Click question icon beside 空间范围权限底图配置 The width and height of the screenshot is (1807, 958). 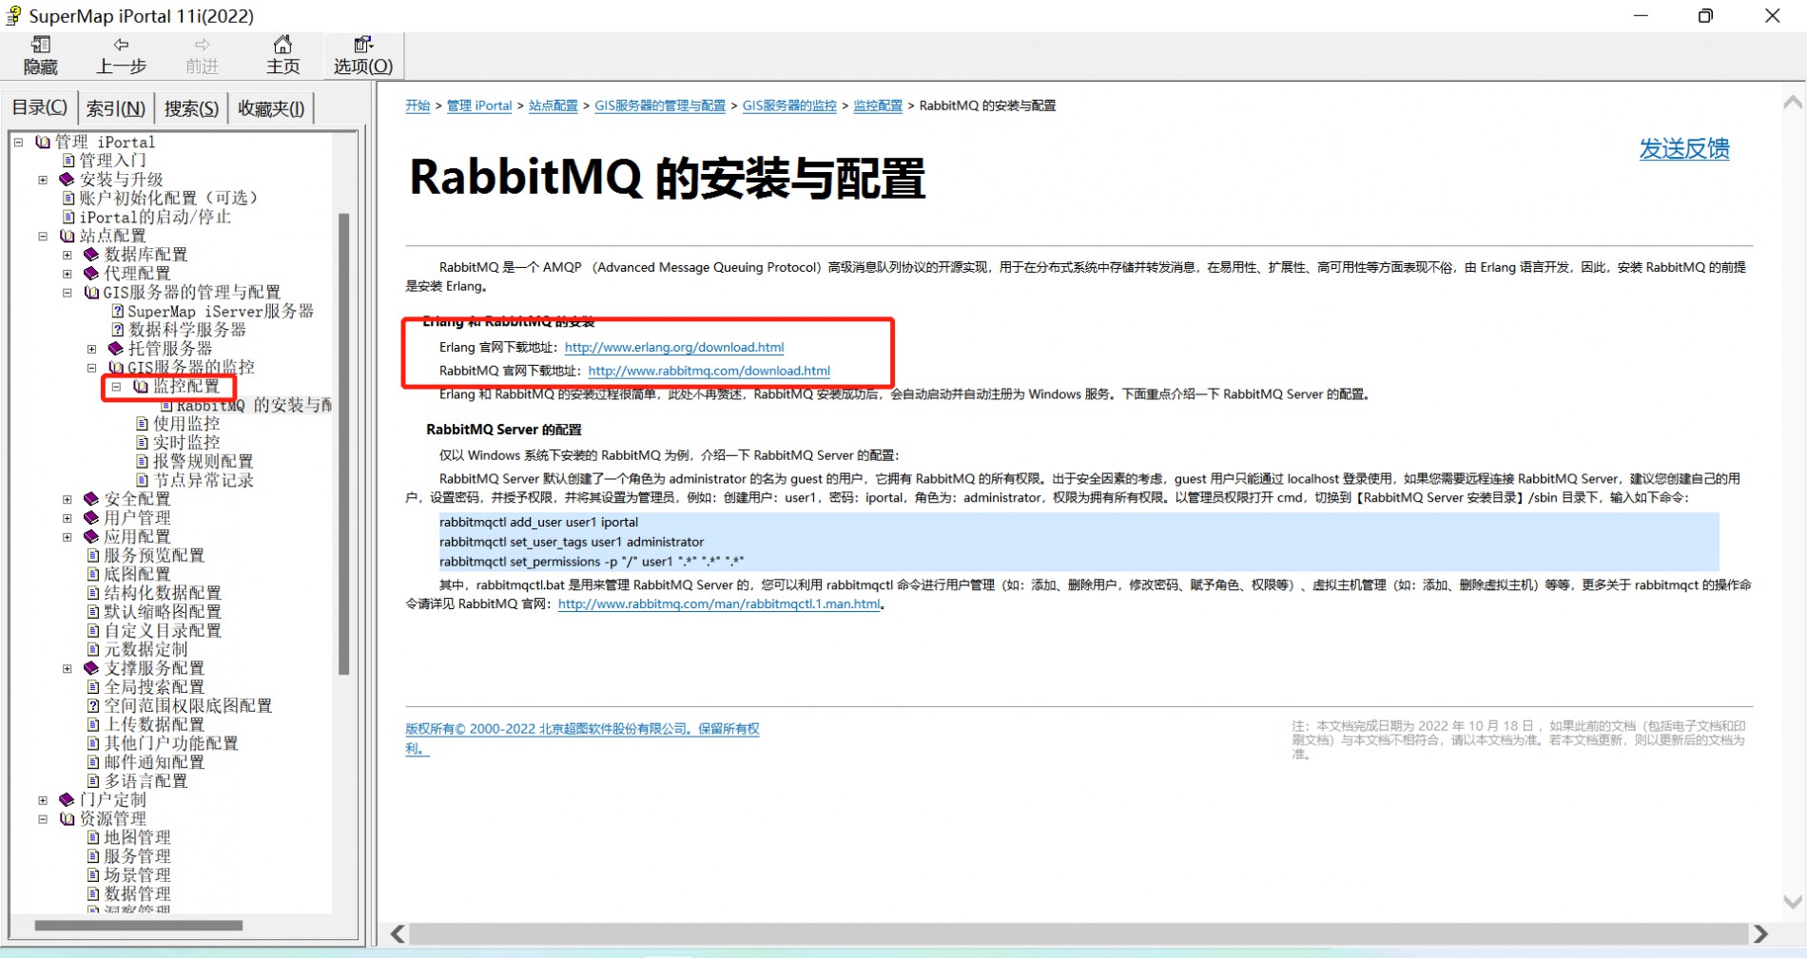93,706
